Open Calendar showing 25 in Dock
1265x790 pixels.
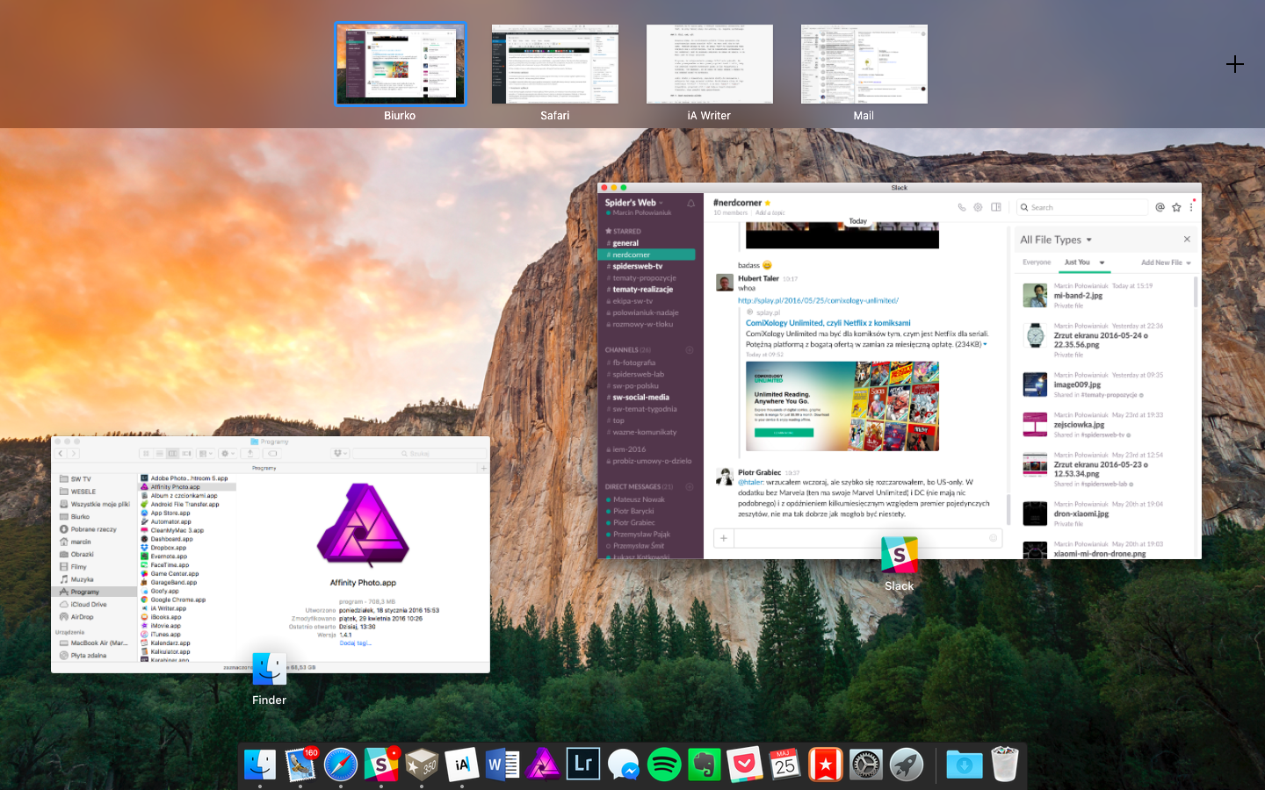tap(785, 765)
